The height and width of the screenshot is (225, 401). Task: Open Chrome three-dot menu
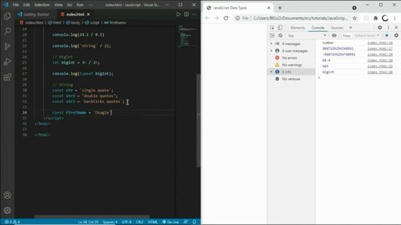click(395, 18)
